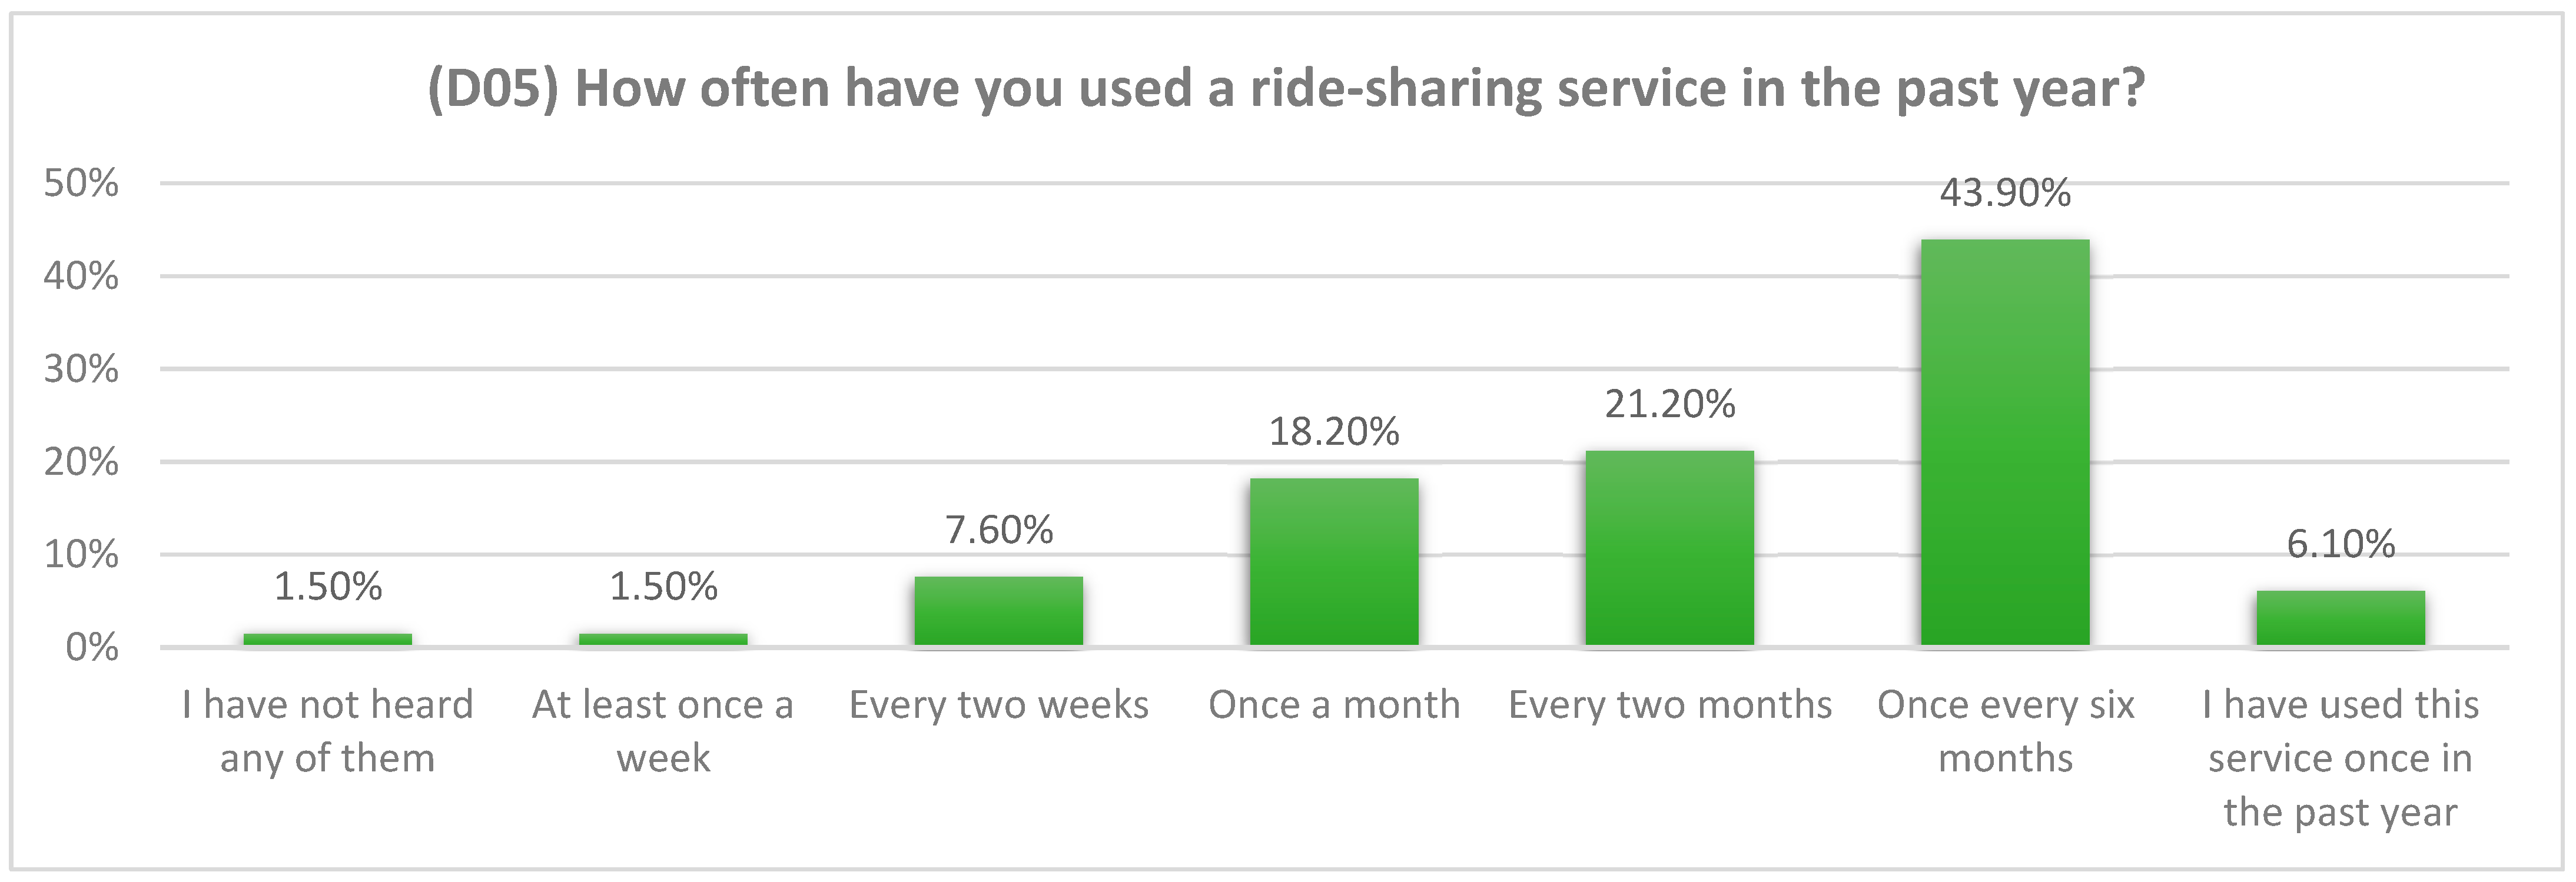Viewport: 2576px width, 882px height.
Task: Select the 'Once every six months' axis label
Action: click(2005, 731)
